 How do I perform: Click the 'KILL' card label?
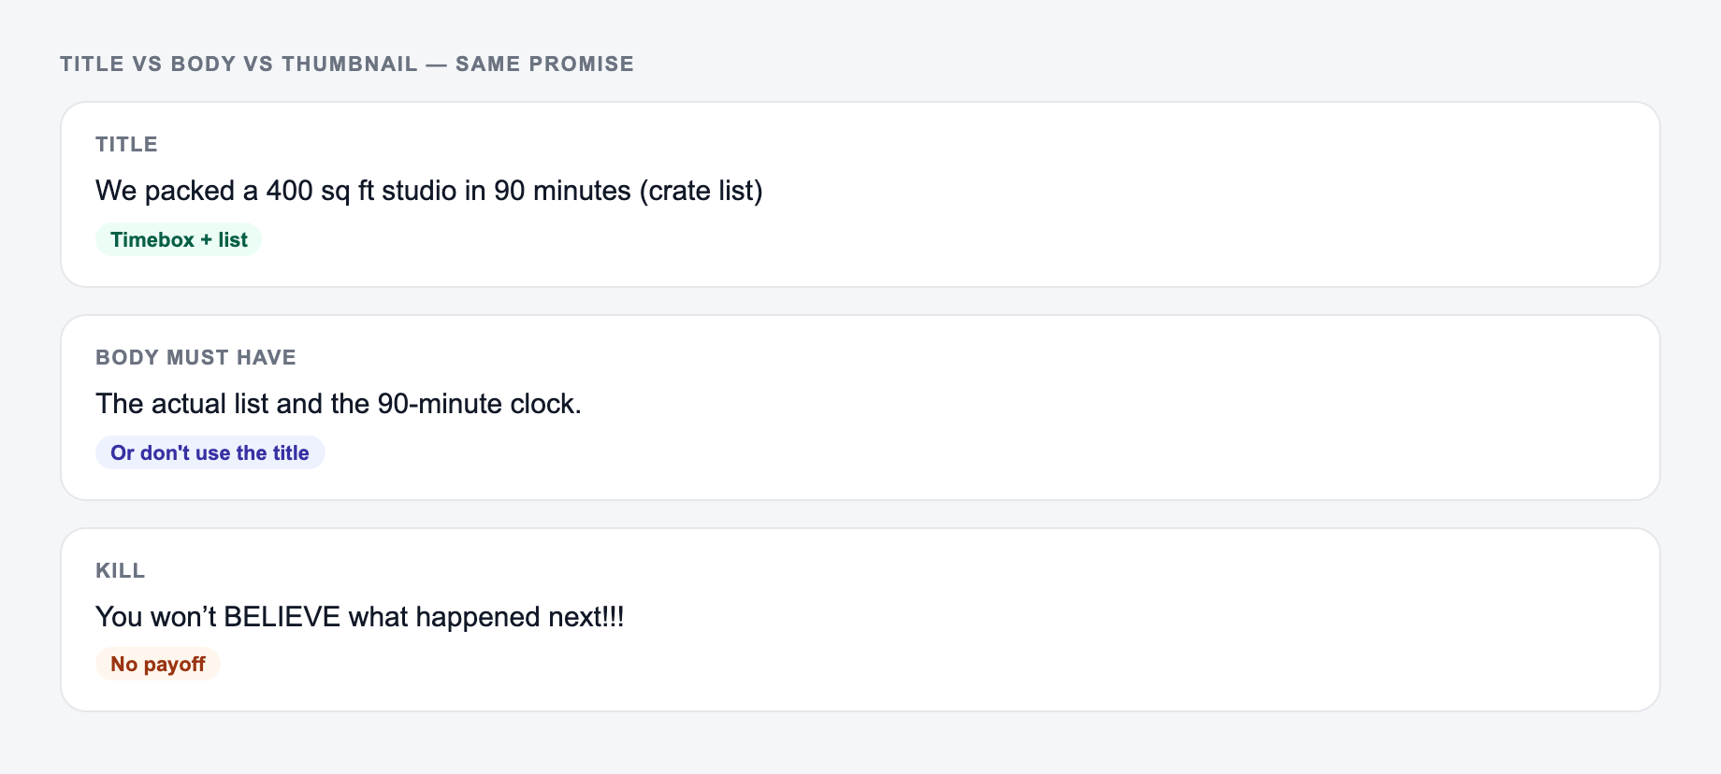120,570
